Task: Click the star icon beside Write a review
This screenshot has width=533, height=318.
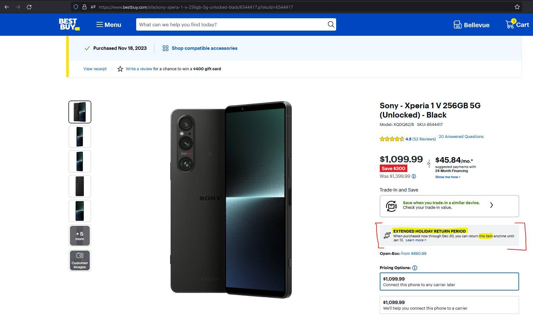Action: (x=120, y=69)
